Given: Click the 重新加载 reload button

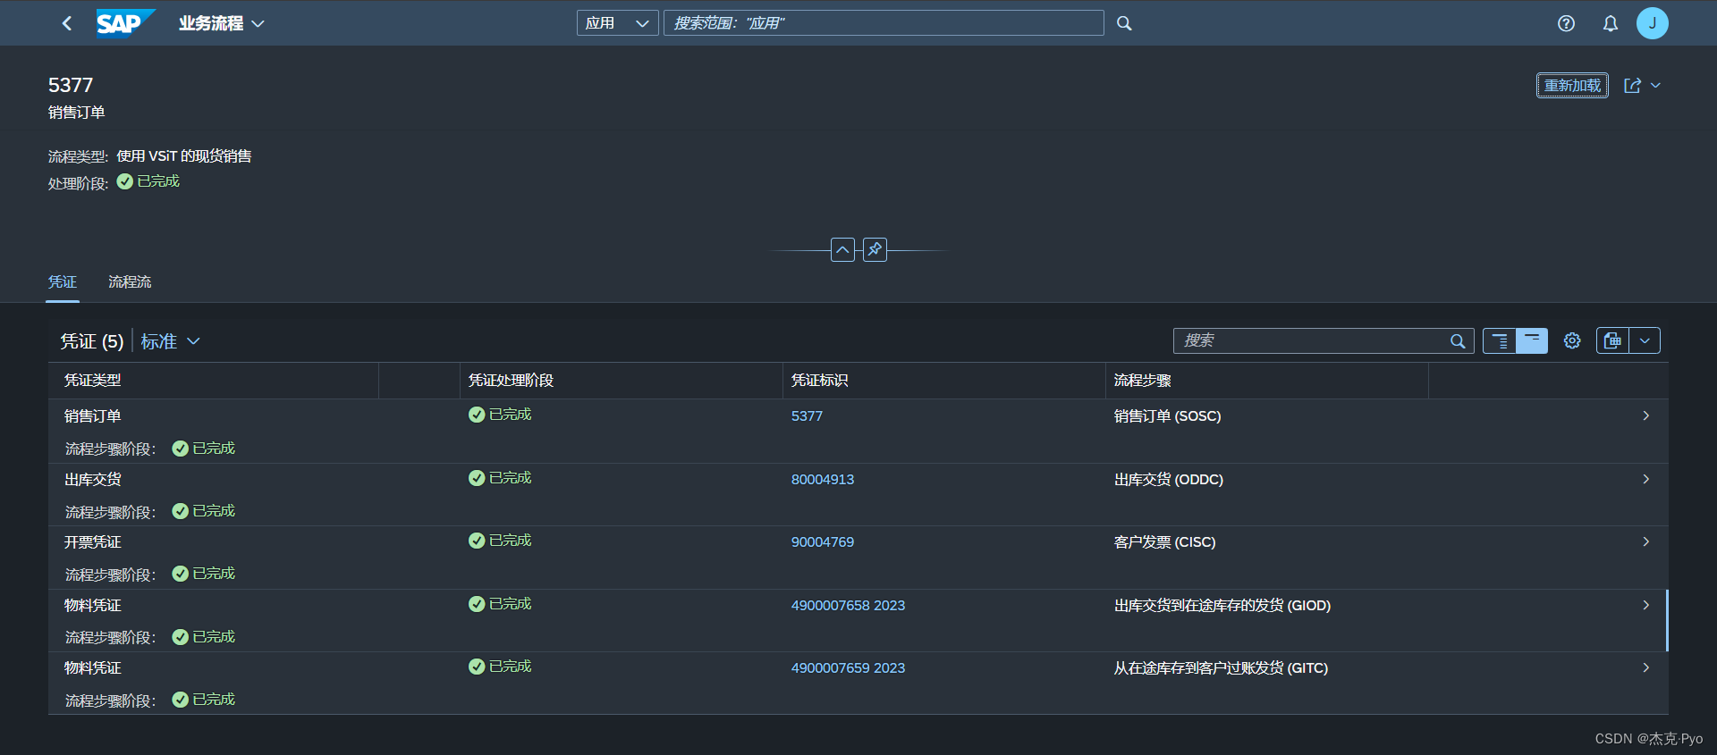Looking at the screenshot, I should click(x=1572, y=86).
